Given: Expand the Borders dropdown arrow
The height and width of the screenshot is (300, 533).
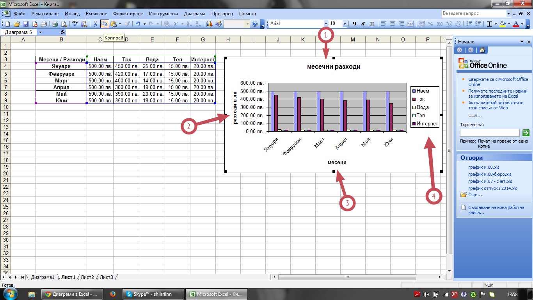Looking at the screenshot, I should tap(496, 24).
